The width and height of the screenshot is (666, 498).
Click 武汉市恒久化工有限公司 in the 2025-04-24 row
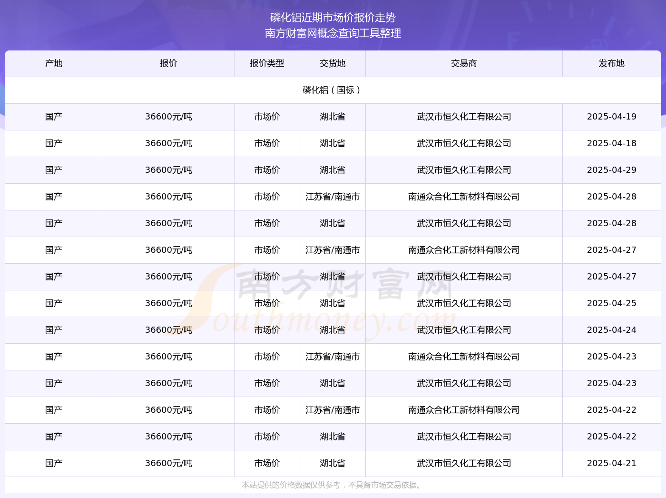464,330
